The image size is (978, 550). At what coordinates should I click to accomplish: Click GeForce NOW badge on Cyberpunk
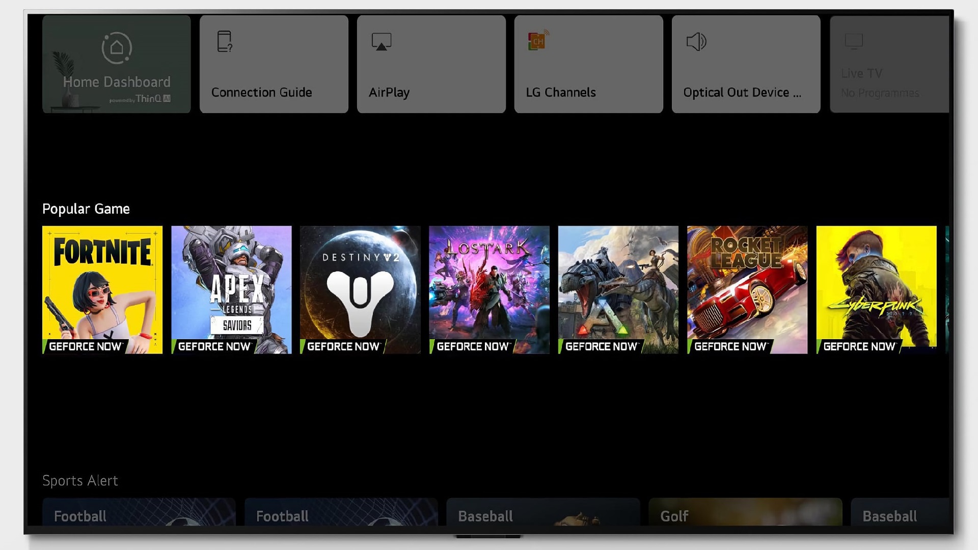(x=859, y=347)
